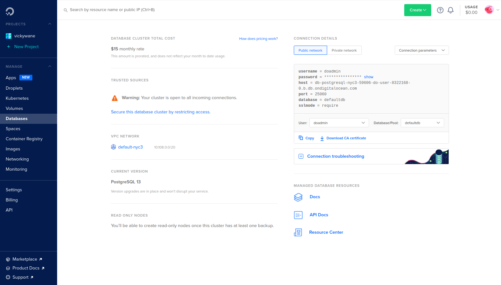This screenshot has width=501, height=285.
Task: Click Download CA certificate link
Action: (x=346, y=138)
